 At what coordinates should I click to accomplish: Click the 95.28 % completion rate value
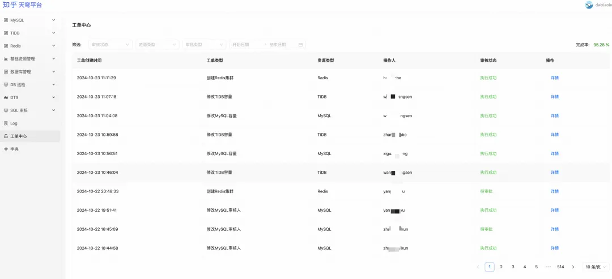coord(601,45)
